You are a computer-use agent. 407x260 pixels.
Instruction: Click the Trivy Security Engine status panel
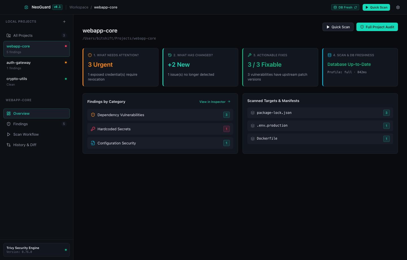coord(36,250)
